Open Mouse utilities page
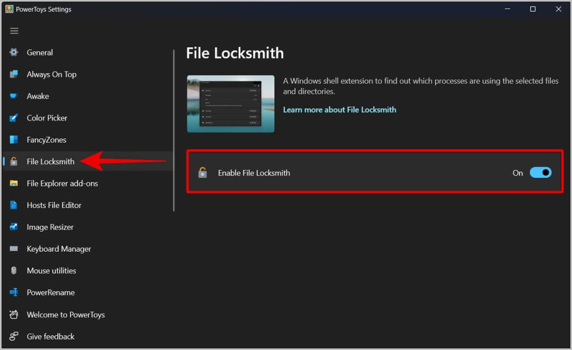 [52, 271]
